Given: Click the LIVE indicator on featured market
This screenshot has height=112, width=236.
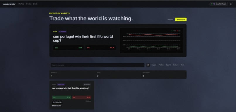Looking at the screenshot, I should 55,32.
